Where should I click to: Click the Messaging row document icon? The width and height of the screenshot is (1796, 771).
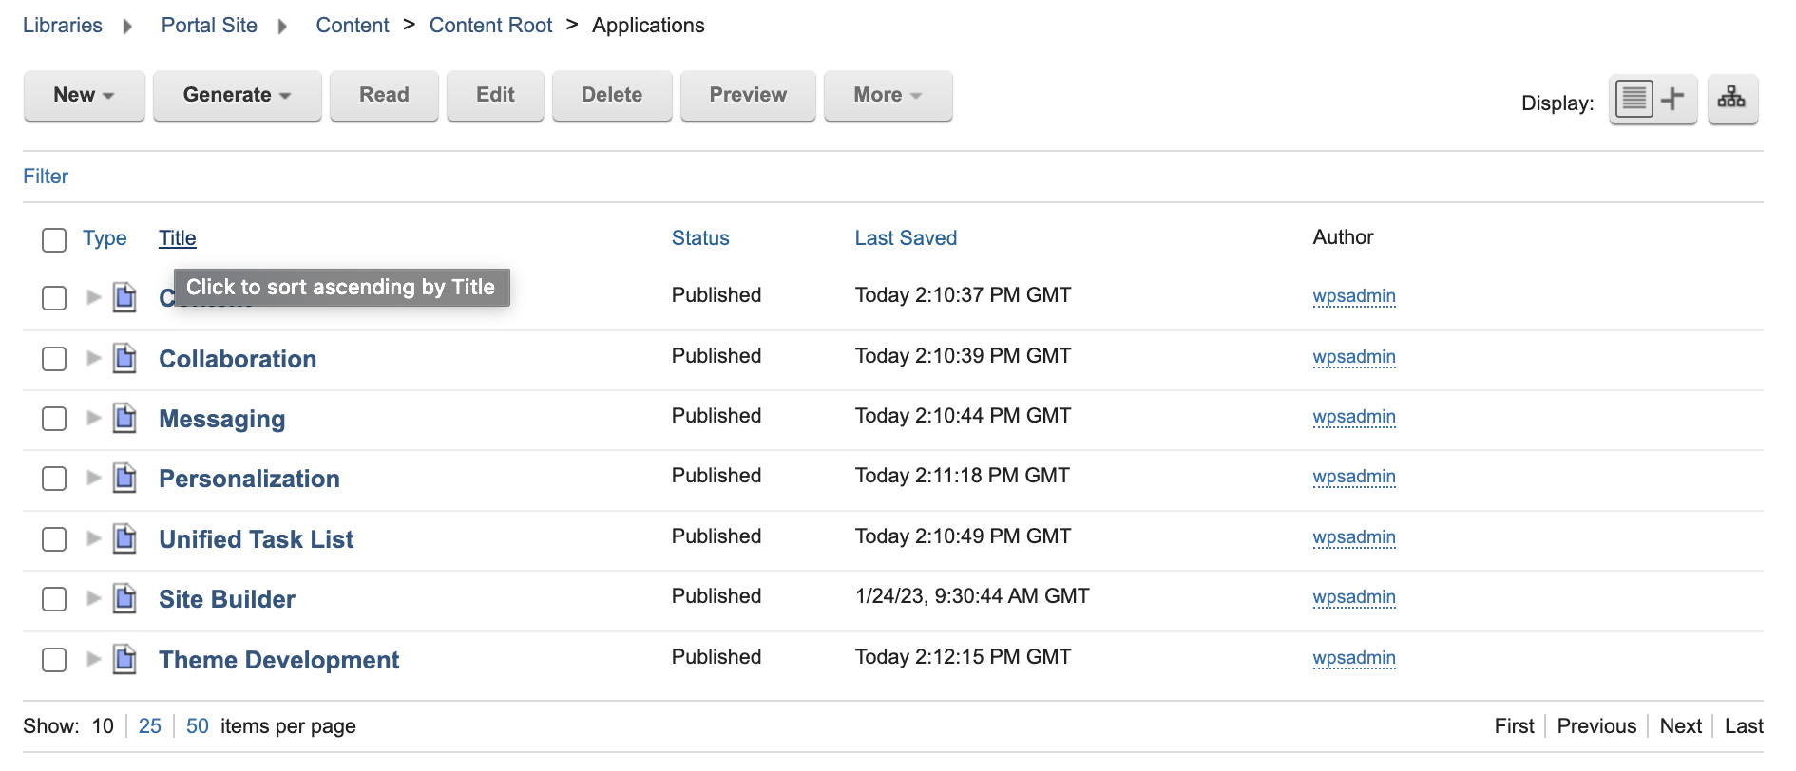124,418
